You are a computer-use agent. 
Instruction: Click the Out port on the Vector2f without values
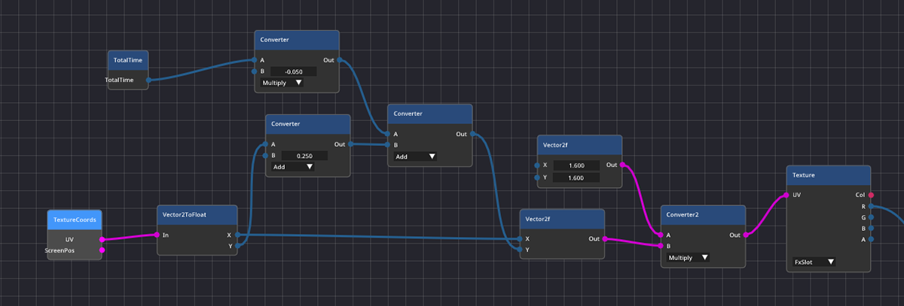(605, 239)
